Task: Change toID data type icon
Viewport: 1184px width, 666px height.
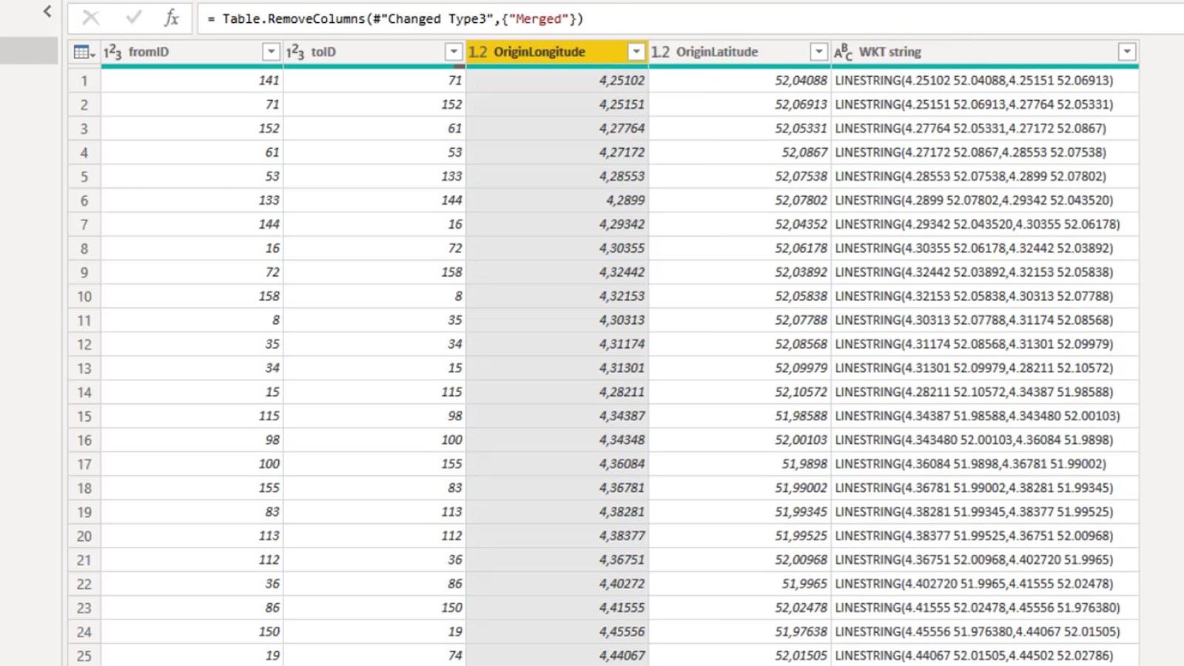Action: pos(295,52)
